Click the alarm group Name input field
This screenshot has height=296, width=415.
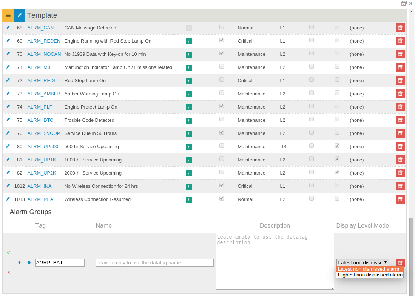tap(154, 262)
